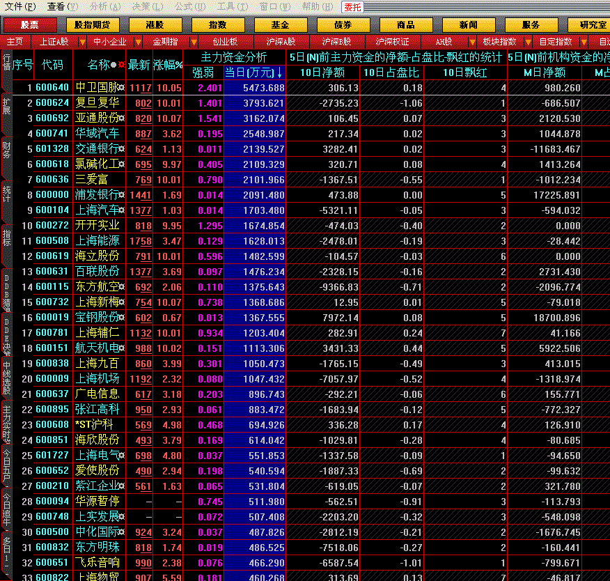Click the white dot icon in 名称 header

point(114,65)
